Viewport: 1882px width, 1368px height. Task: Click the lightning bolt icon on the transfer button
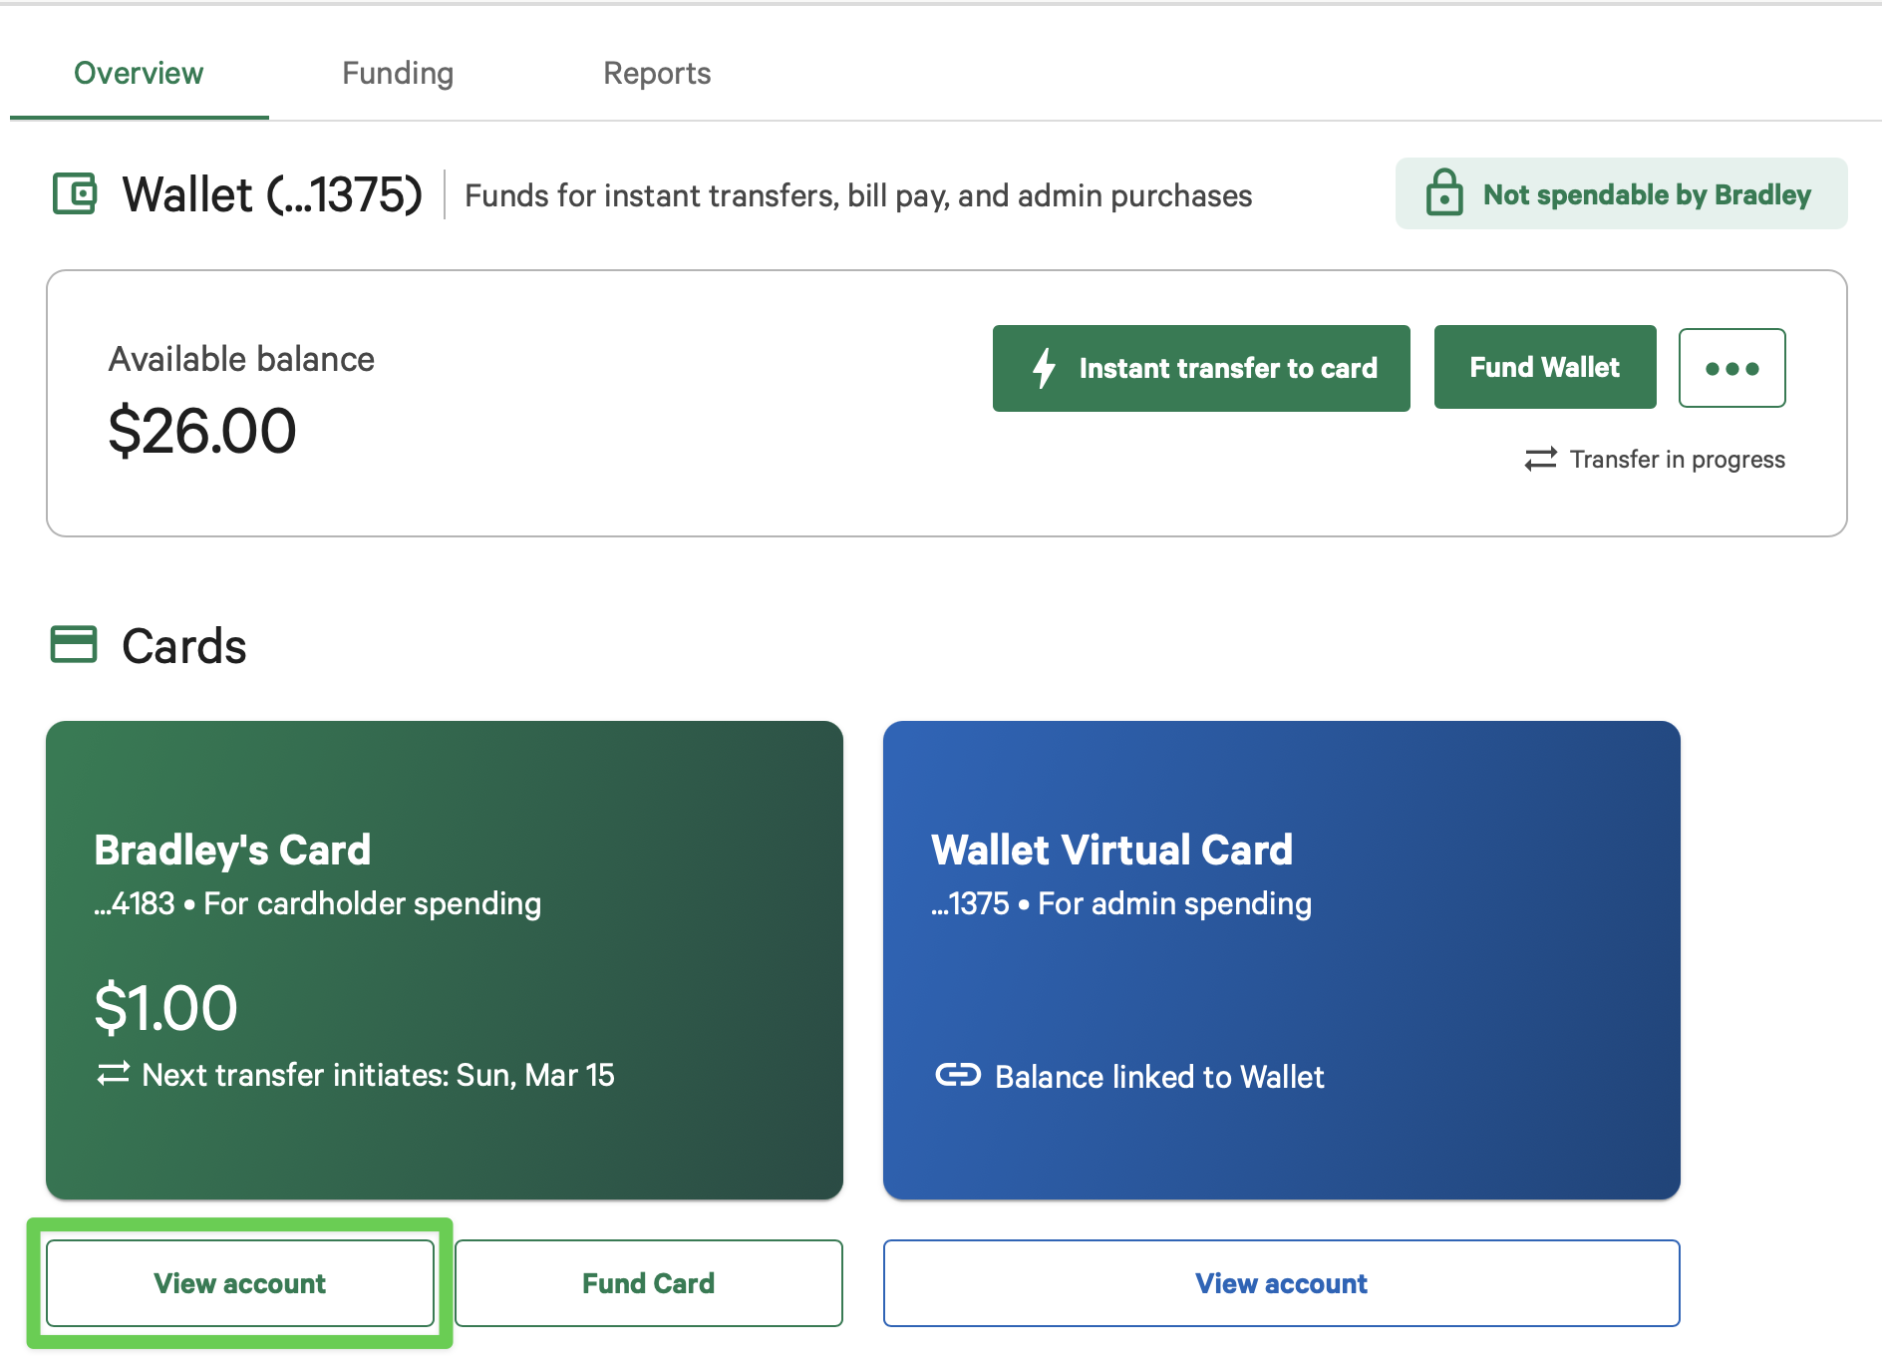click(x=1044, y=368)
